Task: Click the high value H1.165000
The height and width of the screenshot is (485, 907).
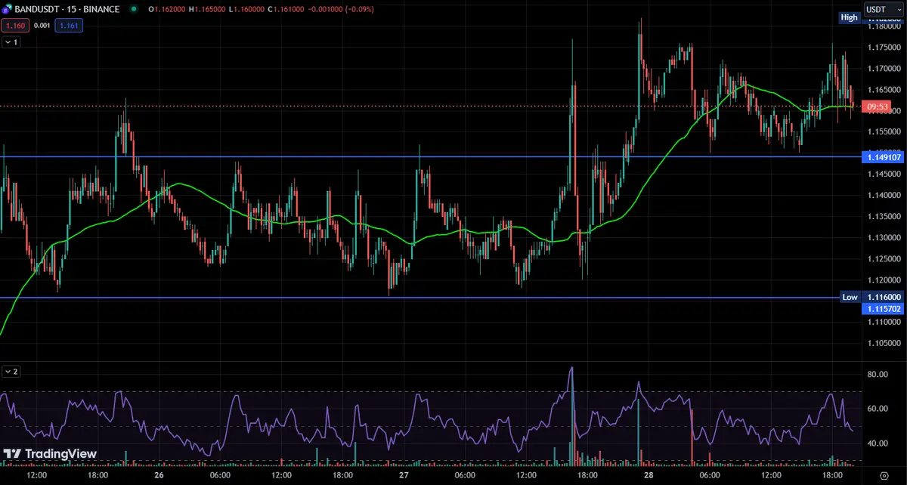Action: pyautogui.click(x=206, y=9)
